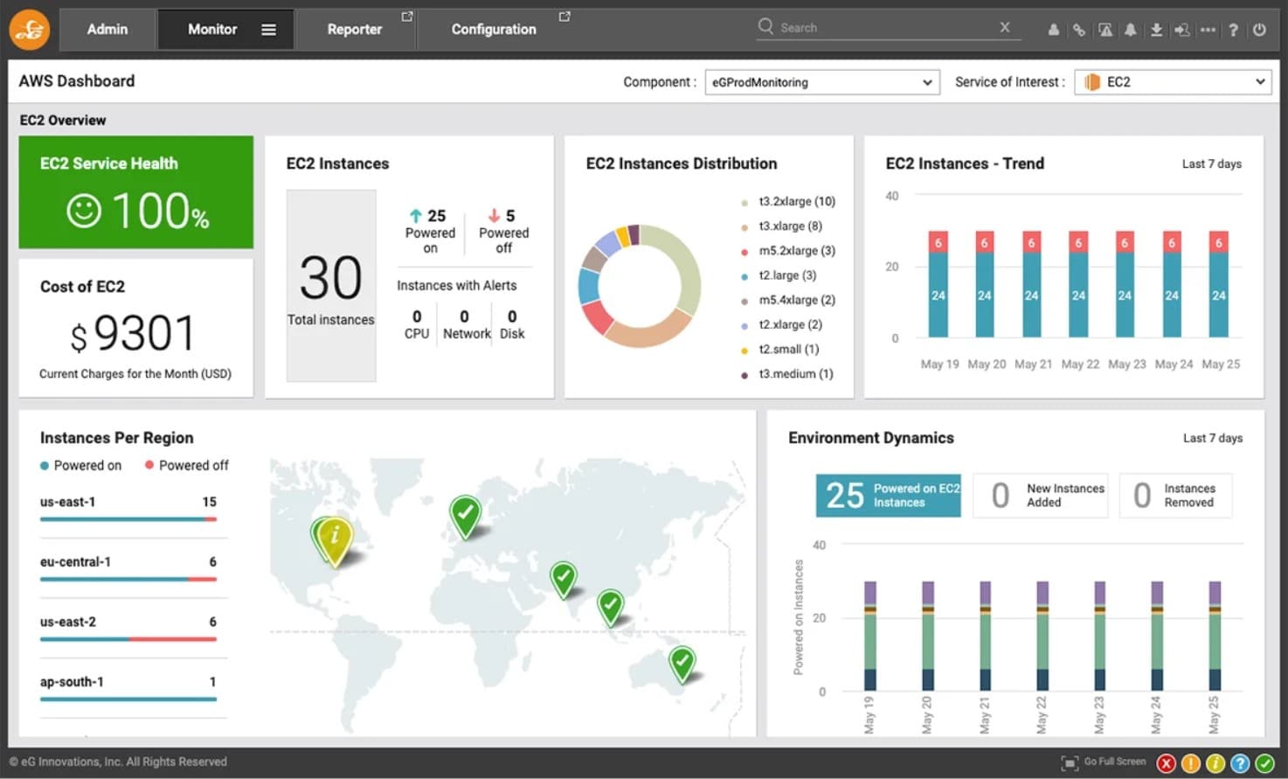Click the download icon in header
1288x779 pixels.
pyautogui.click(x=1156, y=30)
